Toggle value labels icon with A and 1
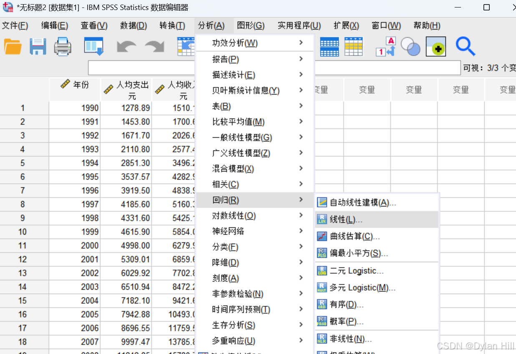This screenshot has width=516, height=354. click(x=385, y=46)
